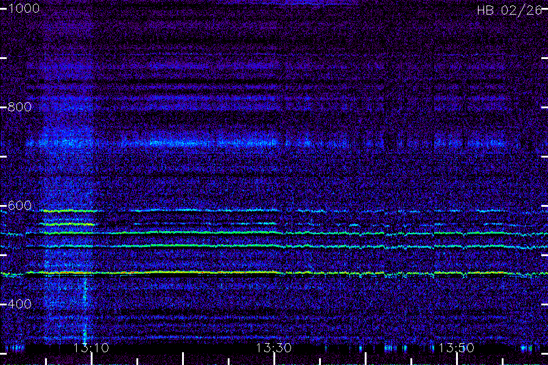548x365 pixels.
Task: Click the HB 02/26 date label
Action: tap(509, 10)
